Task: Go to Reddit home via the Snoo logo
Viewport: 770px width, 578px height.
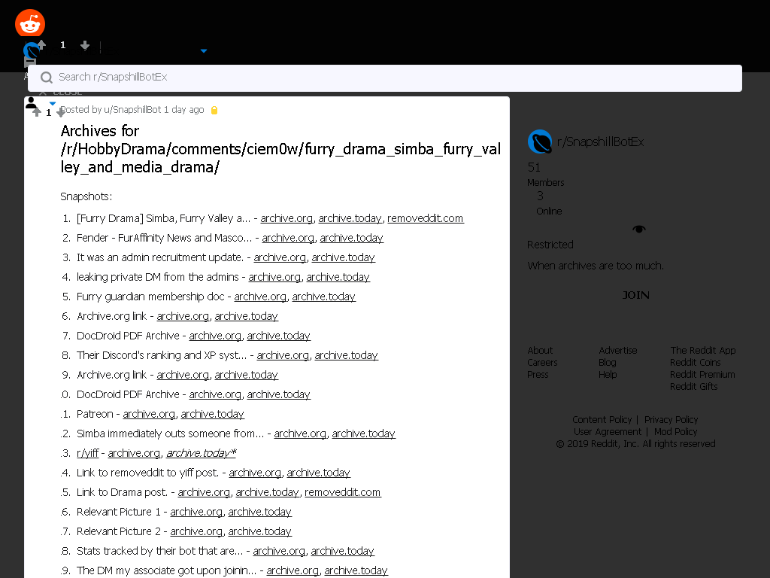Action: (30, 23)
